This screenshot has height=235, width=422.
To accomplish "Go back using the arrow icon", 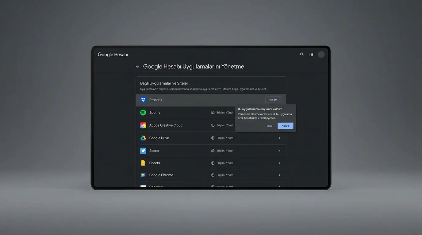I will point(137,66).
